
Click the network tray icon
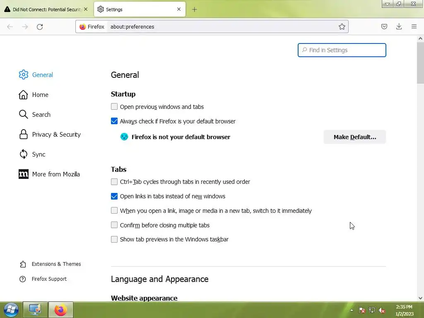(x=372, y=310)
